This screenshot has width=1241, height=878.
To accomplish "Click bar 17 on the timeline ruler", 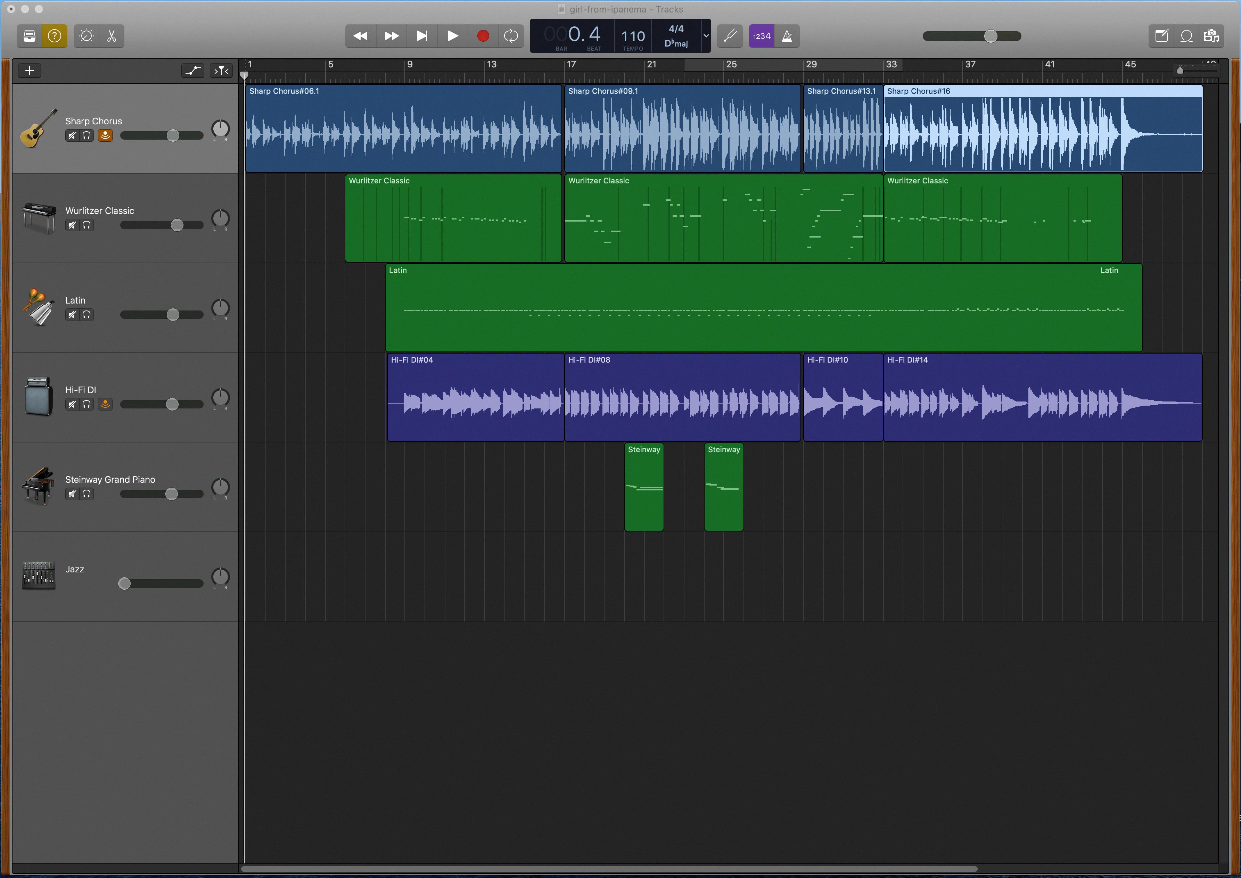I will coord(571,64).
